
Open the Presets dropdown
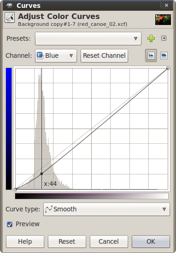pos(88,38)
